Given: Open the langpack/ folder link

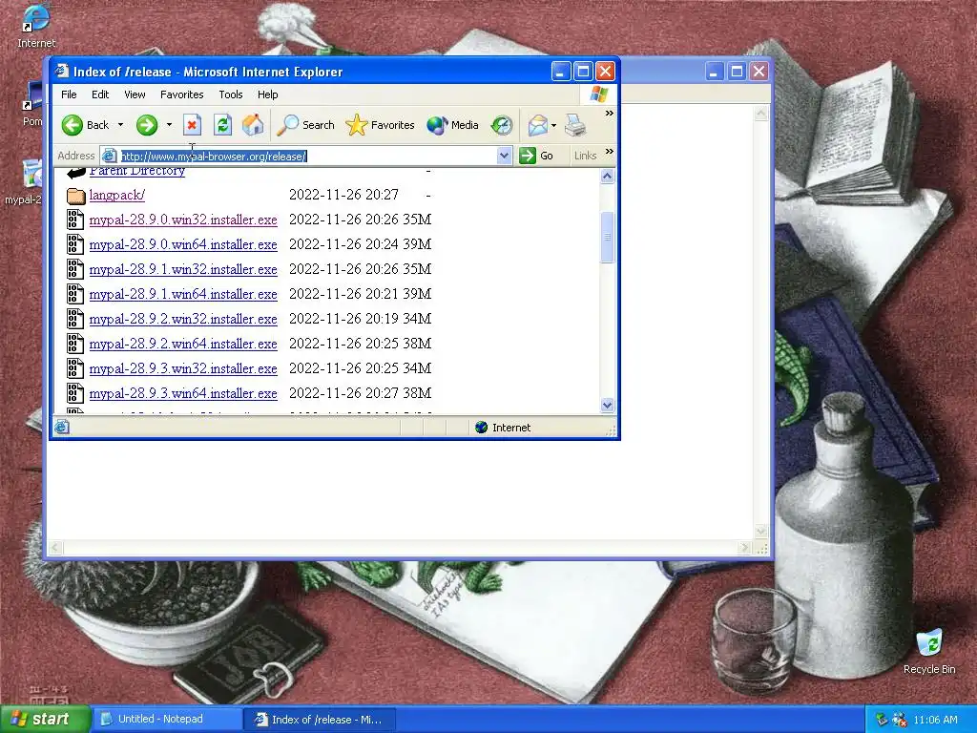Looking at the screenshot, I should click(x=117, y=195).
